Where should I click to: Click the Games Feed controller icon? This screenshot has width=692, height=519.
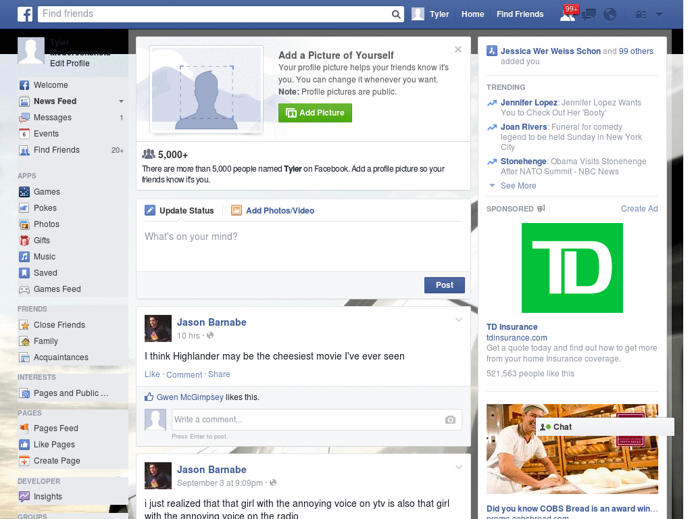[24, 289]
